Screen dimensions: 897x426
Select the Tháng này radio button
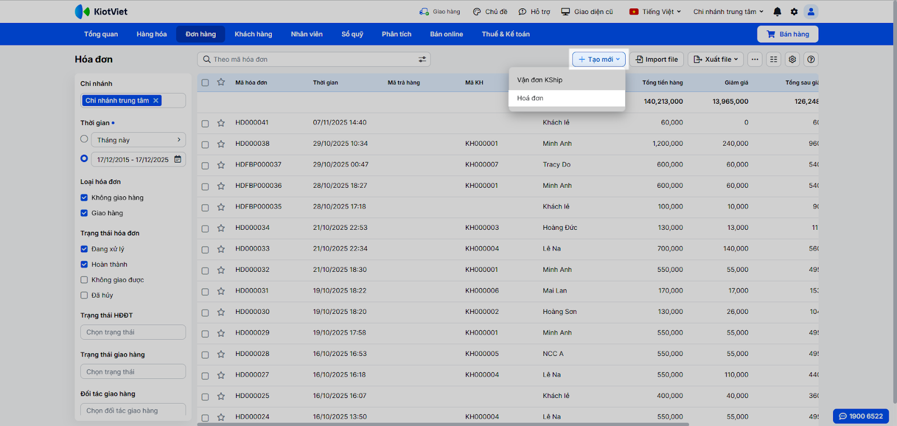click(84, 139)
